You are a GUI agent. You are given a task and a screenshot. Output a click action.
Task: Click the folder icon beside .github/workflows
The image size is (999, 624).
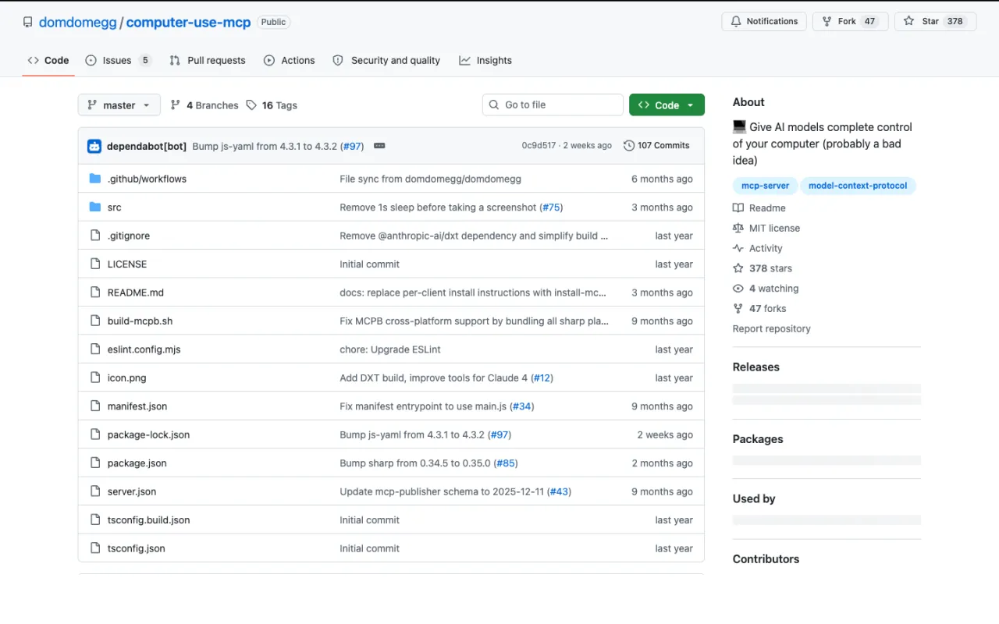click(95, 179)
